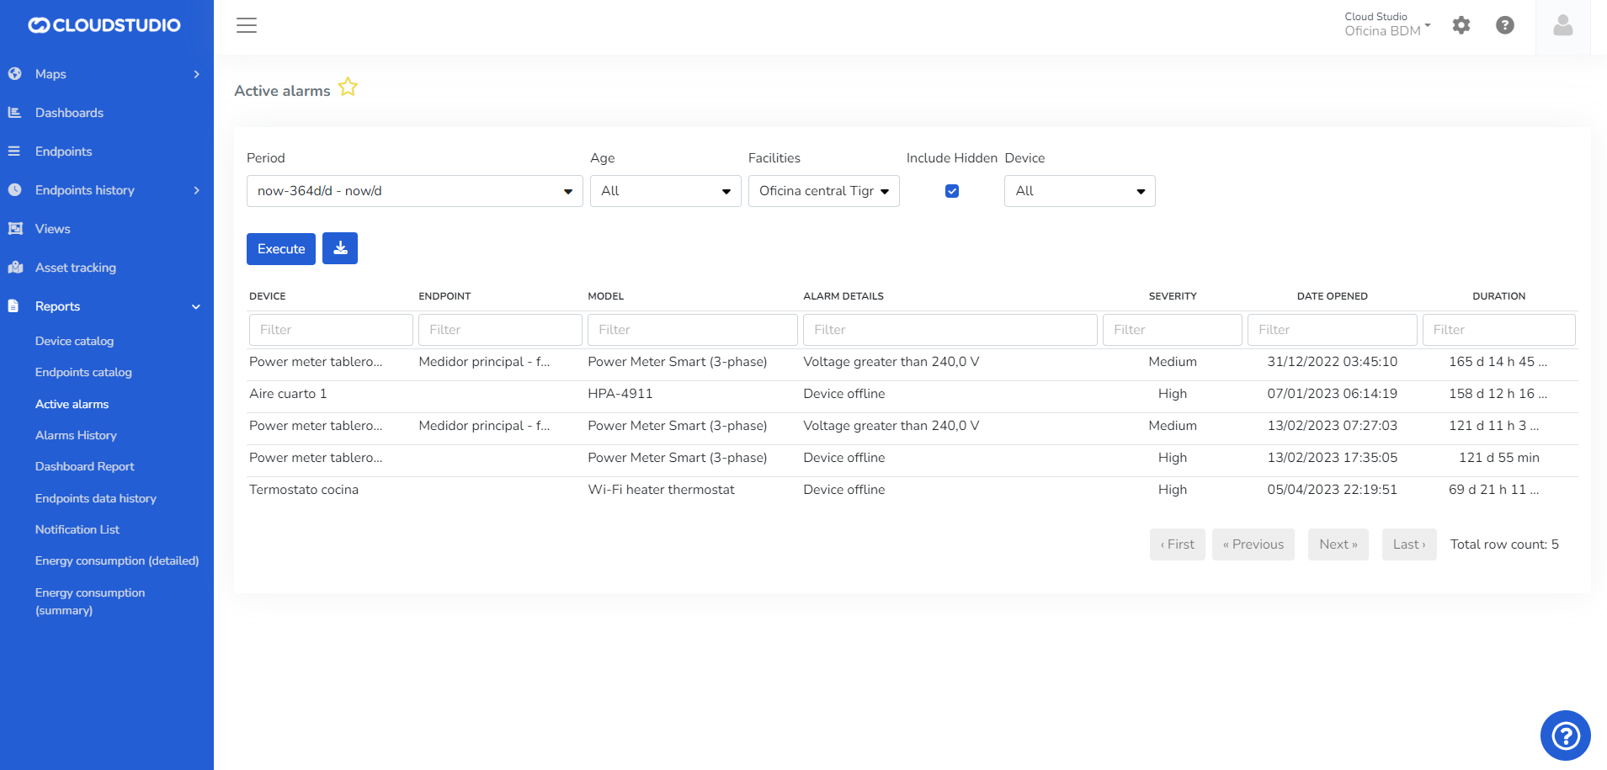Viewport: 1607px width, 770px height.
Task: Click the Alarm Details filter field
Action: tap(950, 330)
